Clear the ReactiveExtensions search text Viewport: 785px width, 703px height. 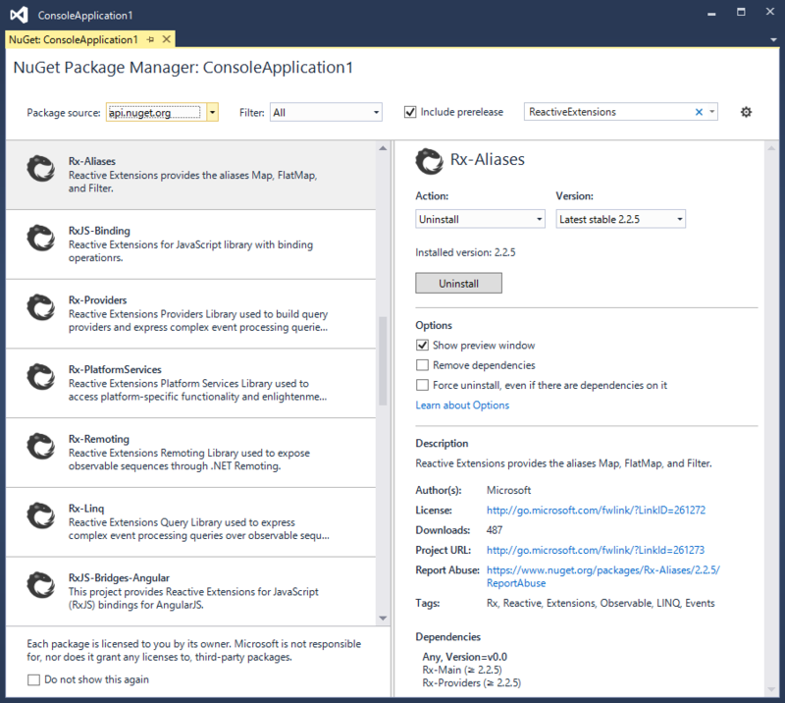699,112
